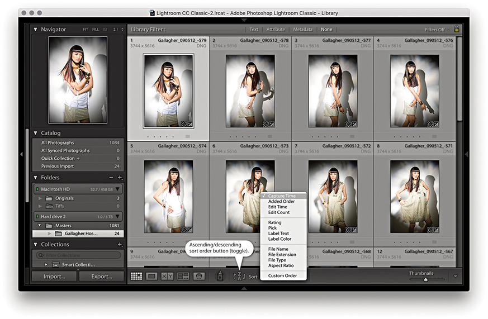The height and width of the screenshot is (319, 488).
Task: Open the Filters Off preset dropdown
Action: point(437,30)
